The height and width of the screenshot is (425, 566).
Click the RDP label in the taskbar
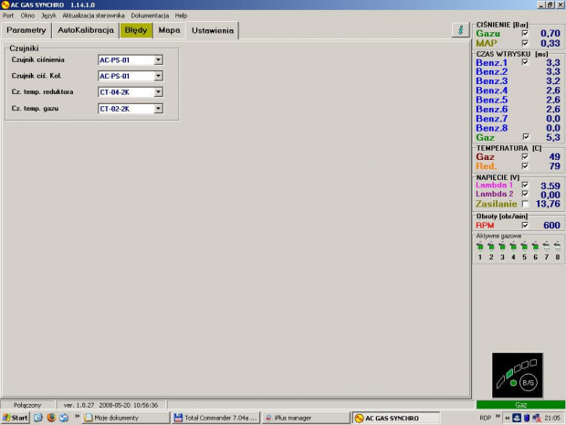(x=485, y=418)
